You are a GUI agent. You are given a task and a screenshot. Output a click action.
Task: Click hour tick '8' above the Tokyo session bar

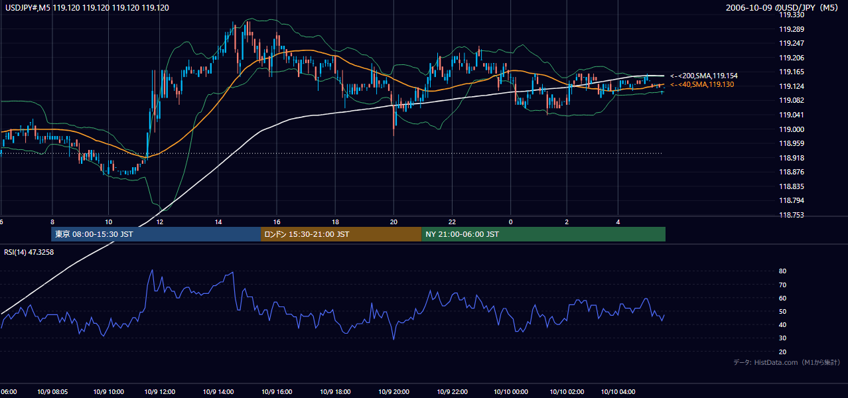click(x=52, y=222)
